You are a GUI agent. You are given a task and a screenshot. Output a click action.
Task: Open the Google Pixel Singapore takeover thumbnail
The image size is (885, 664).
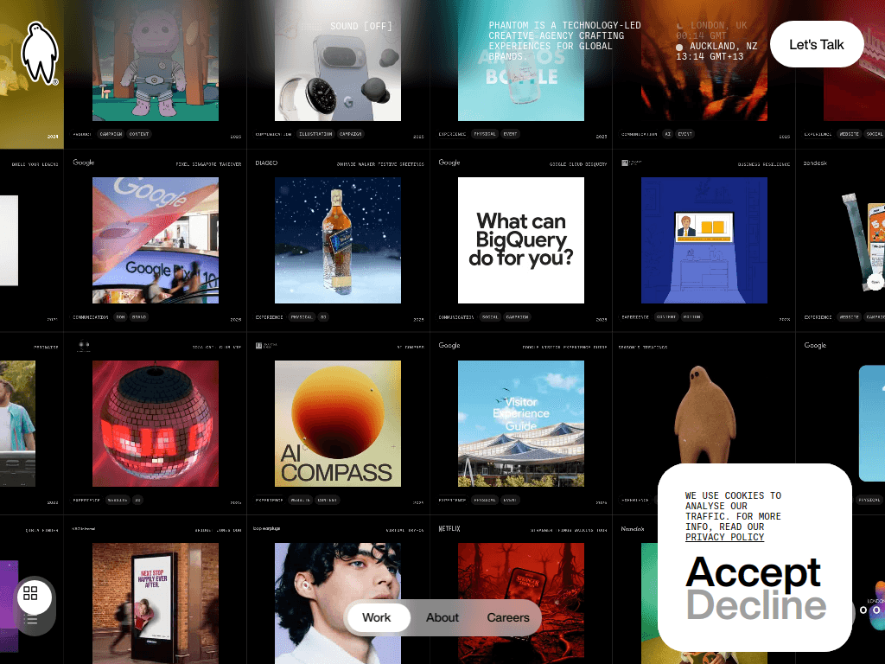pos(156,240)
